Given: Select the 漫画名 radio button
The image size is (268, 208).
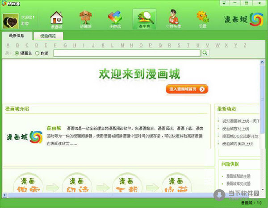Looking at the screenshot, I should click(x=17, y=53).
